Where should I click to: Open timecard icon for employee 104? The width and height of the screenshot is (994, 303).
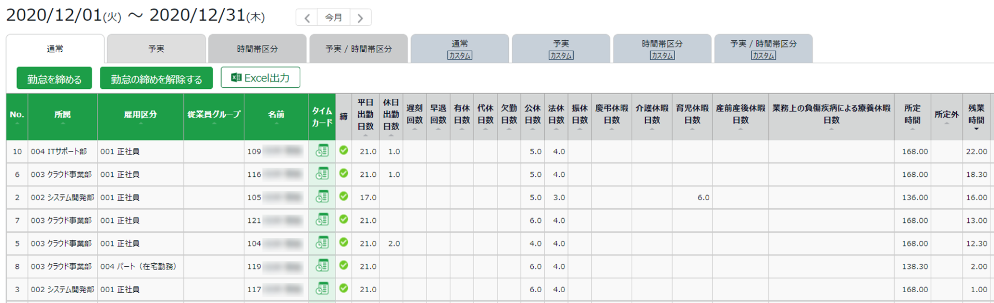click(322, 243)
